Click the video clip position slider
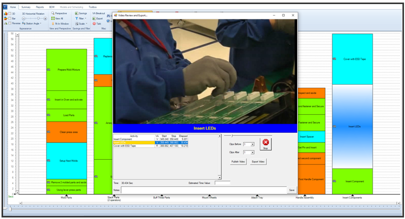This screenshot has height=219, width=405. tap(232, 136)
